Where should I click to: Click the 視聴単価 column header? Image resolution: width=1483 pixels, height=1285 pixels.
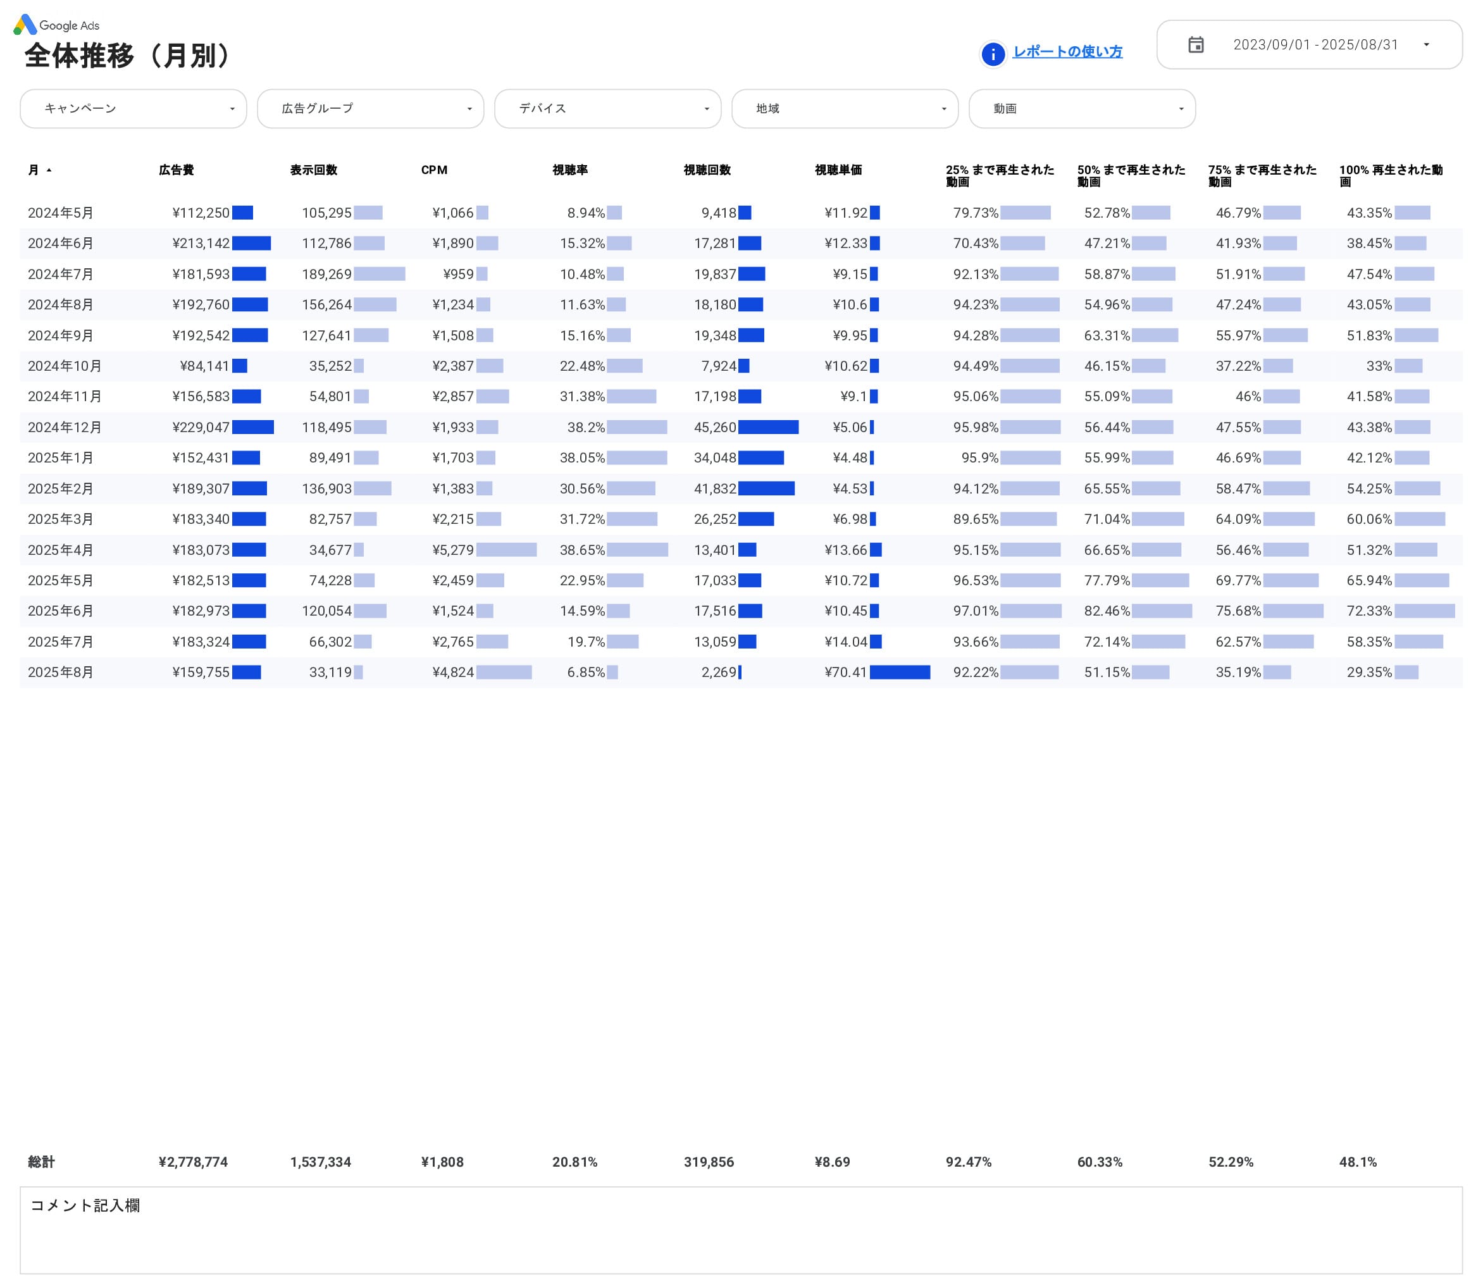838,170
